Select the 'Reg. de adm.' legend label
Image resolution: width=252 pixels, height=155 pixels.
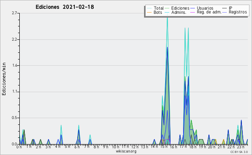(209, 12)
